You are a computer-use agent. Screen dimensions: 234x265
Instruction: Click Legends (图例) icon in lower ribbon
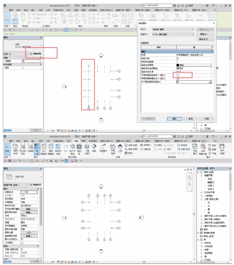129,153
